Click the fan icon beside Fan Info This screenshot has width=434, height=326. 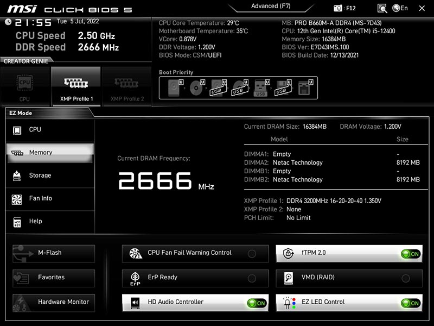click(x=17, y=199)
